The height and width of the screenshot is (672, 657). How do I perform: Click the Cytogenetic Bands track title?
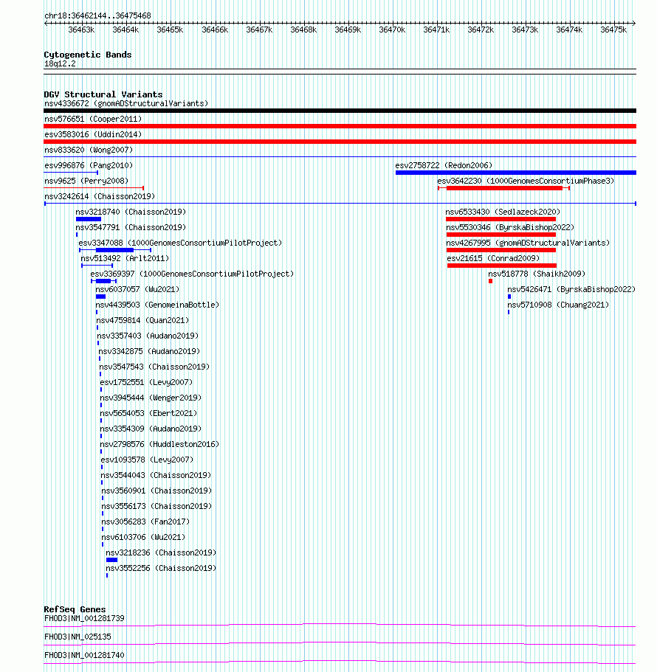88,55
